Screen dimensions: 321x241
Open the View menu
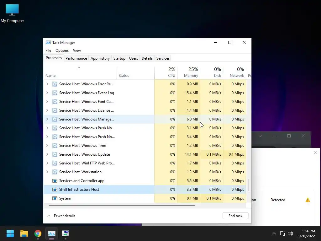(x=77, y=51)
